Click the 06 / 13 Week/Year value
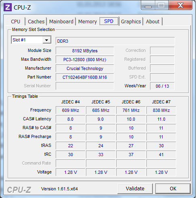 click(x=162, y=86)
